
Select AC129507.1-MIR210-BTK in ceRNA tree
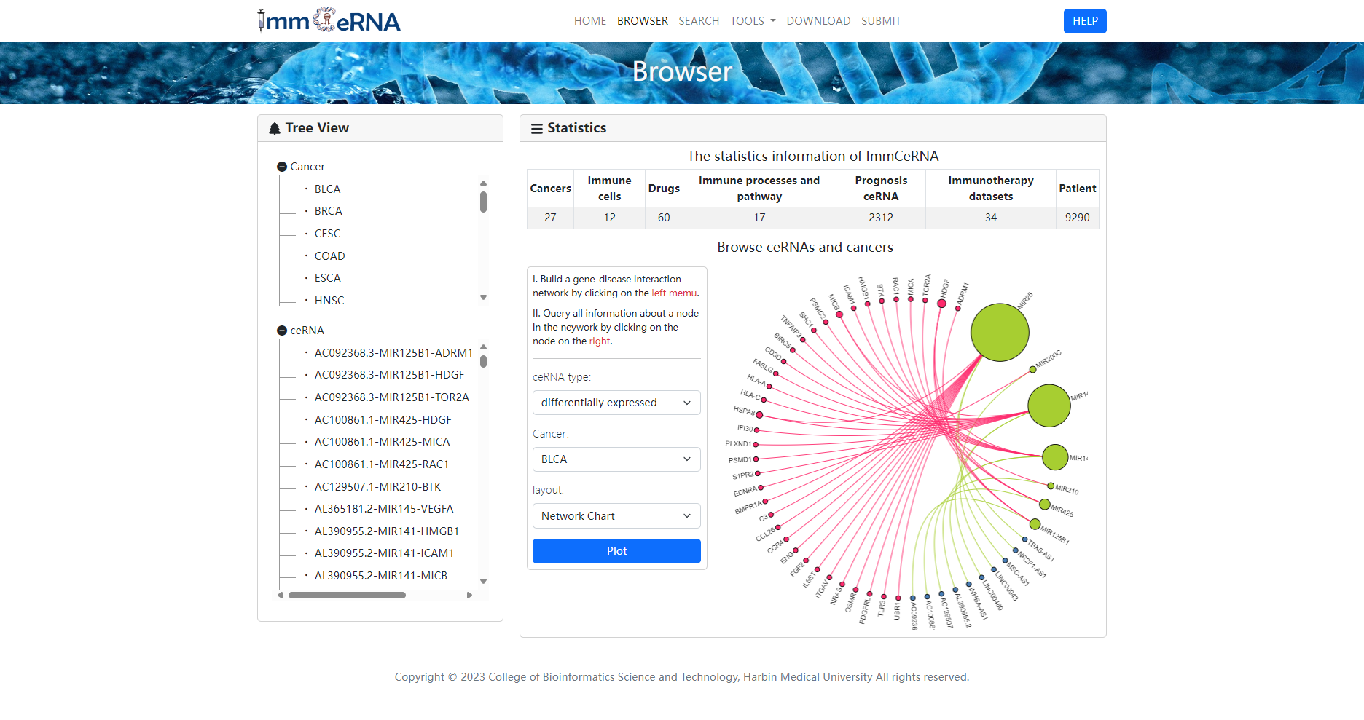(x=377, y=487)
